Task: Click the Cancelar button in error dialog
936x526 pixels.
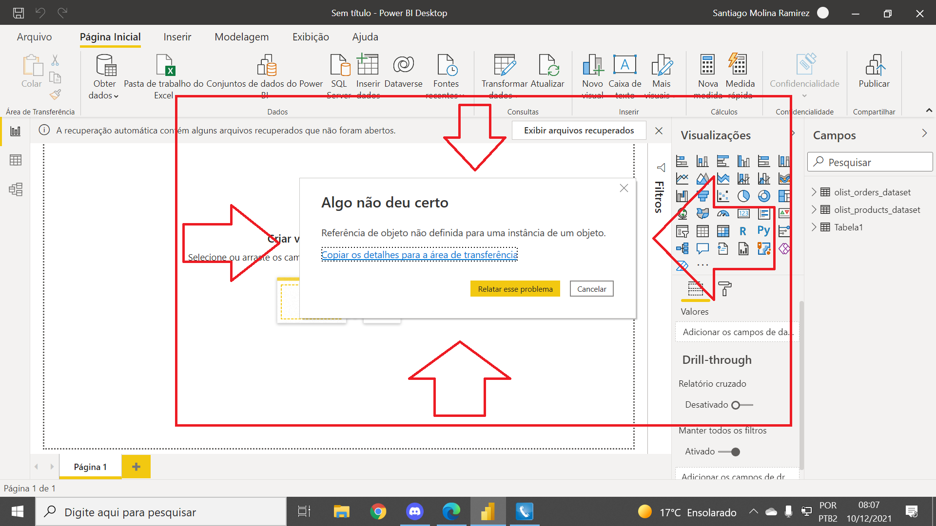Action: pyautogui.click(x=591, y=288)
